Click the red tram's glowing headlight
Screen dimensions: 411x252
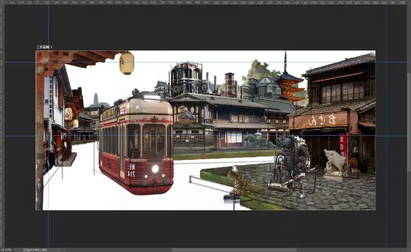click(x=155, y=169)
